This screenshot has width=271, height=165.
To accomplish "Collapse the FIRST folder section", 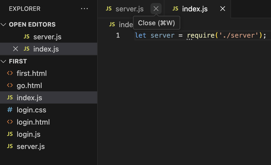I will click(4, 61).
